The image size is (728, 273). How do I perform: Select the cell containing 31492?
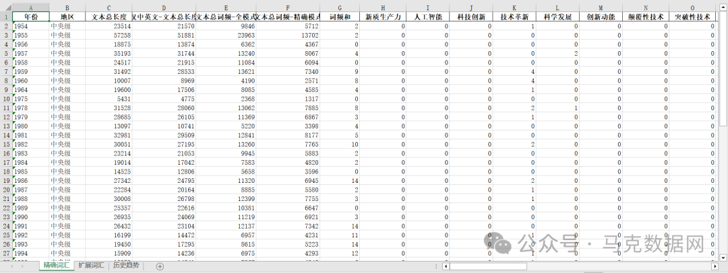(109, 72)
